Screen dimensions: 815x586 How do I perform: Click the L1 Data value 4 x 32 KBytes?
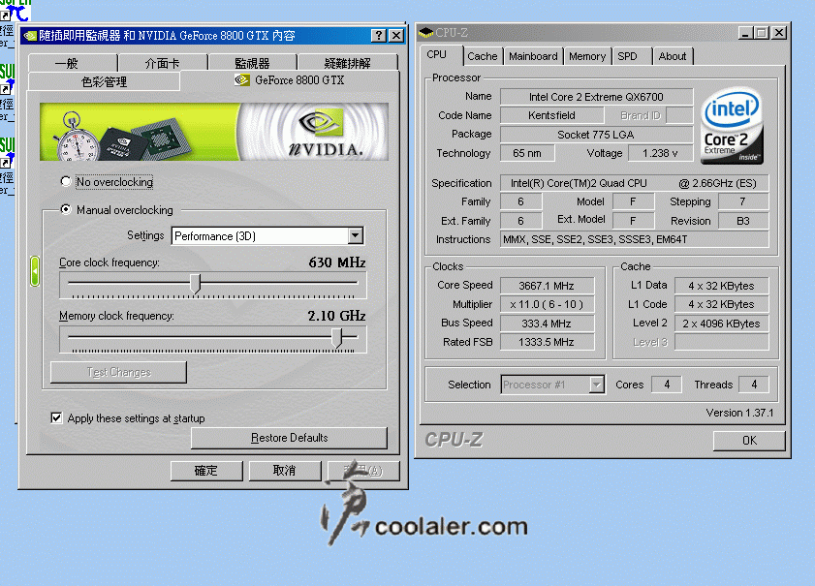click(721, 286)
